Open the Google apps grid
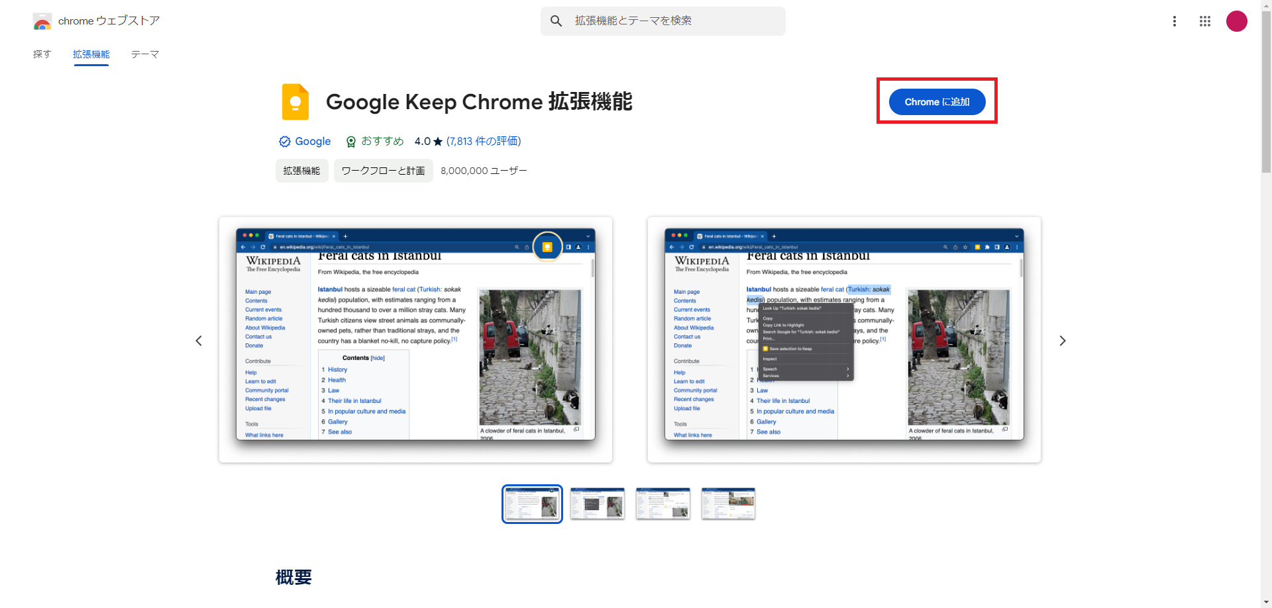 pyautogui.click(x=1205, y=21)
